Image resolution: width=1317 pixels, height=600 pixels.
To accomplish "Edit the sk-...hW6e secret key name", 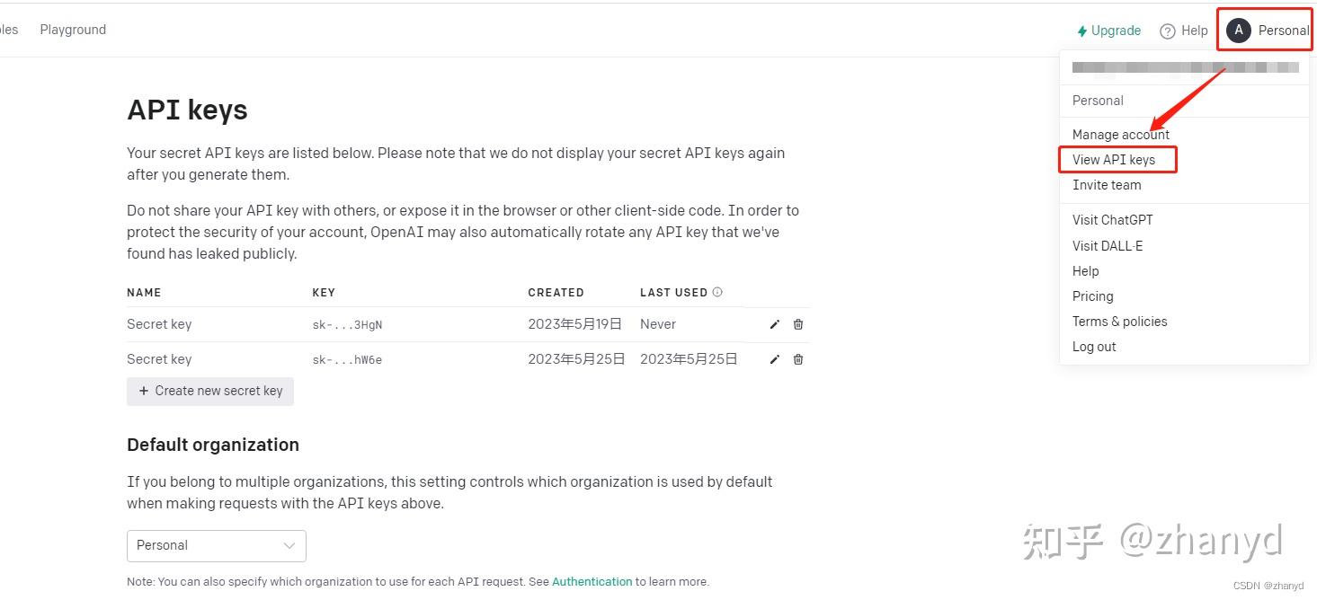I will pos(775,359).
